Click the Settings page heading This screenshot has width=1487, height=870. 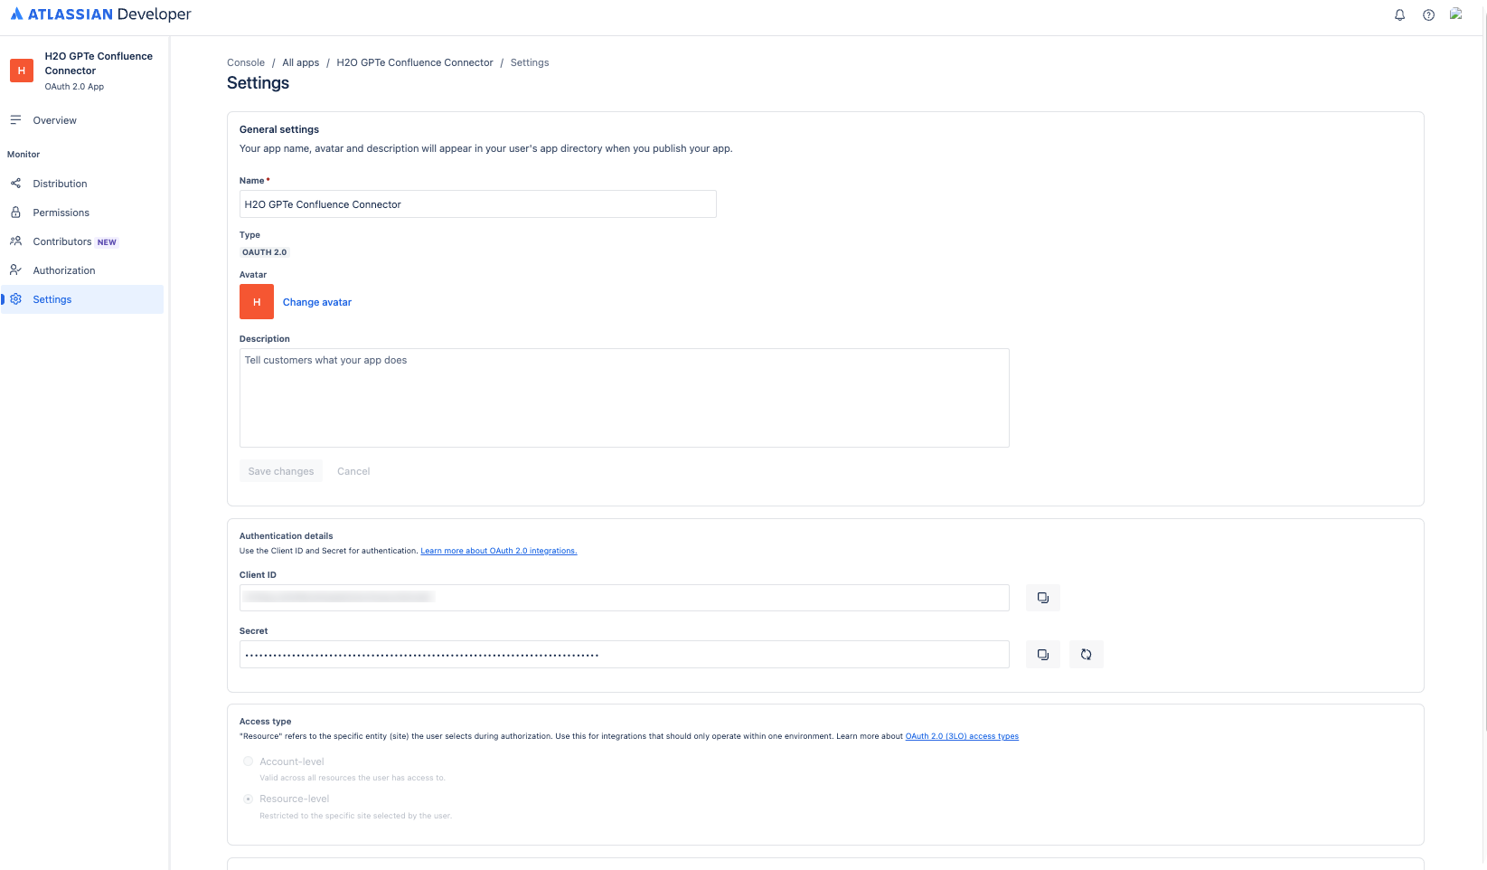(x=259, y=83)
